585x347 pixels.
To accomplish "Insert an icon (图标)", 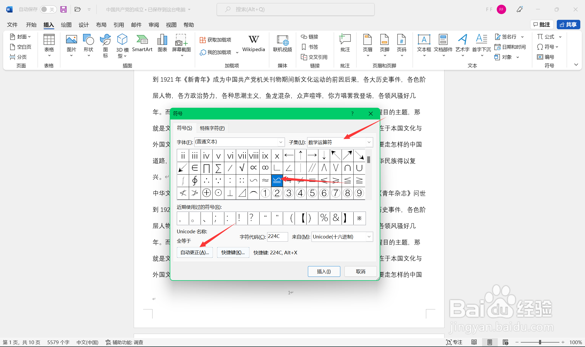I will pyautogui.click(x=106, y=46).
